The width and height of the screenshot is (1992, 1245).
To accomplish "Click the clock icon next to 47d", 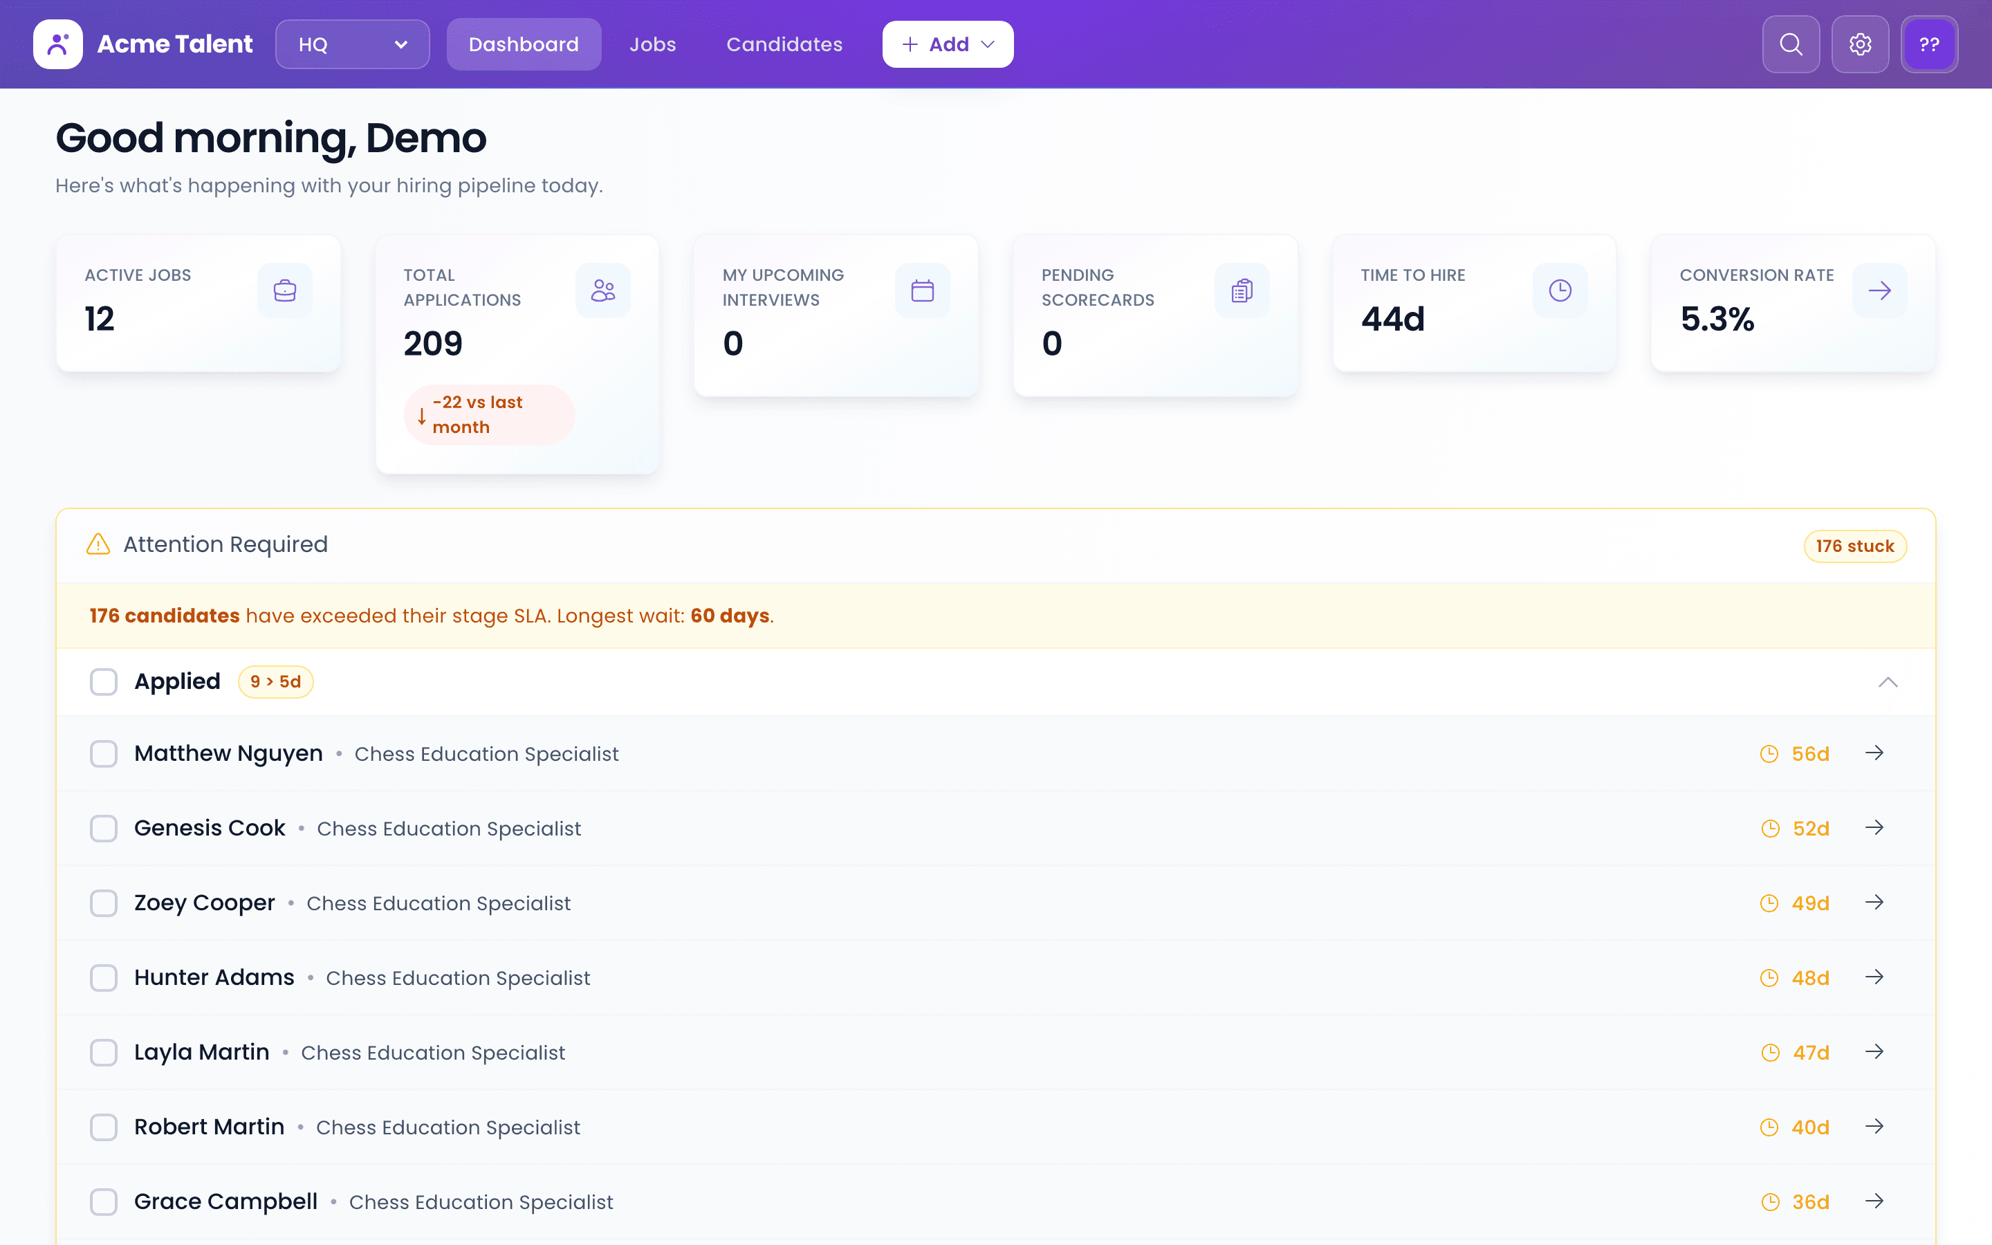I will tap(1770, 1052).
